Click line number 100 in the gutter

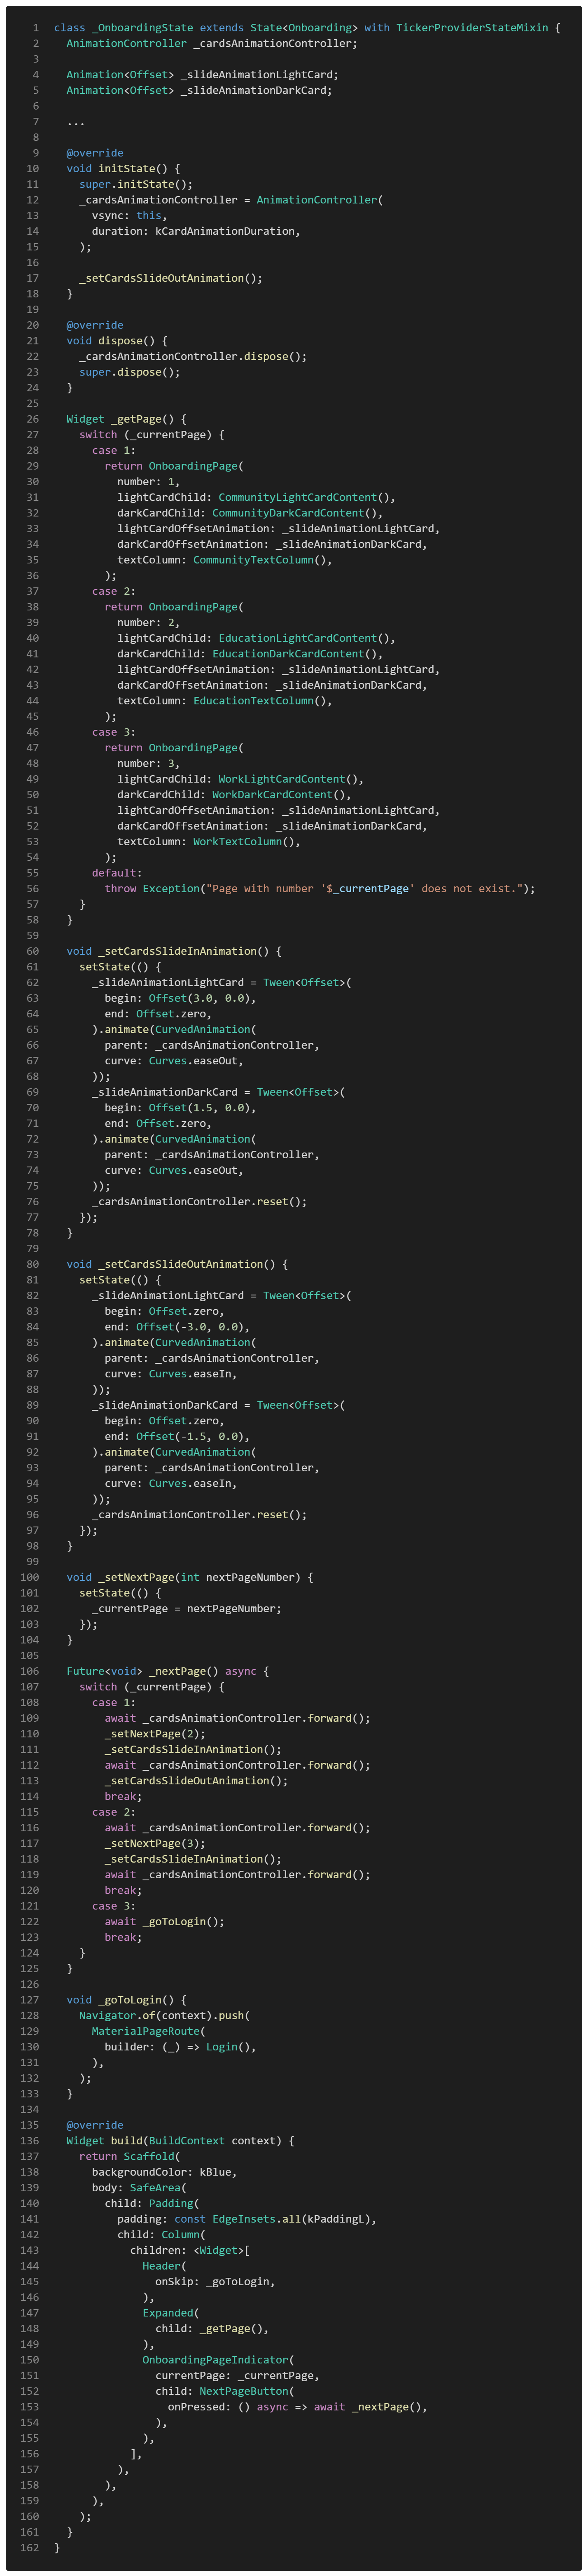(x=30, y=1577)
